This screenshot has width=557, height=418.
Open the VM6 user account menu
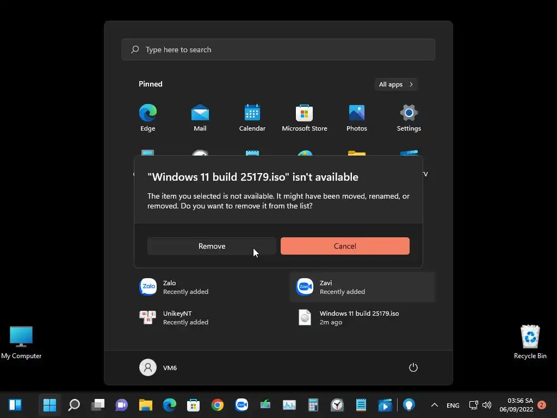[158, 367]
